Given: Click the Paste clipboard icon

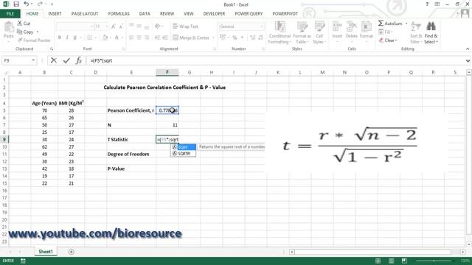Looking at the screenshot, I should [x=8, y=27].
